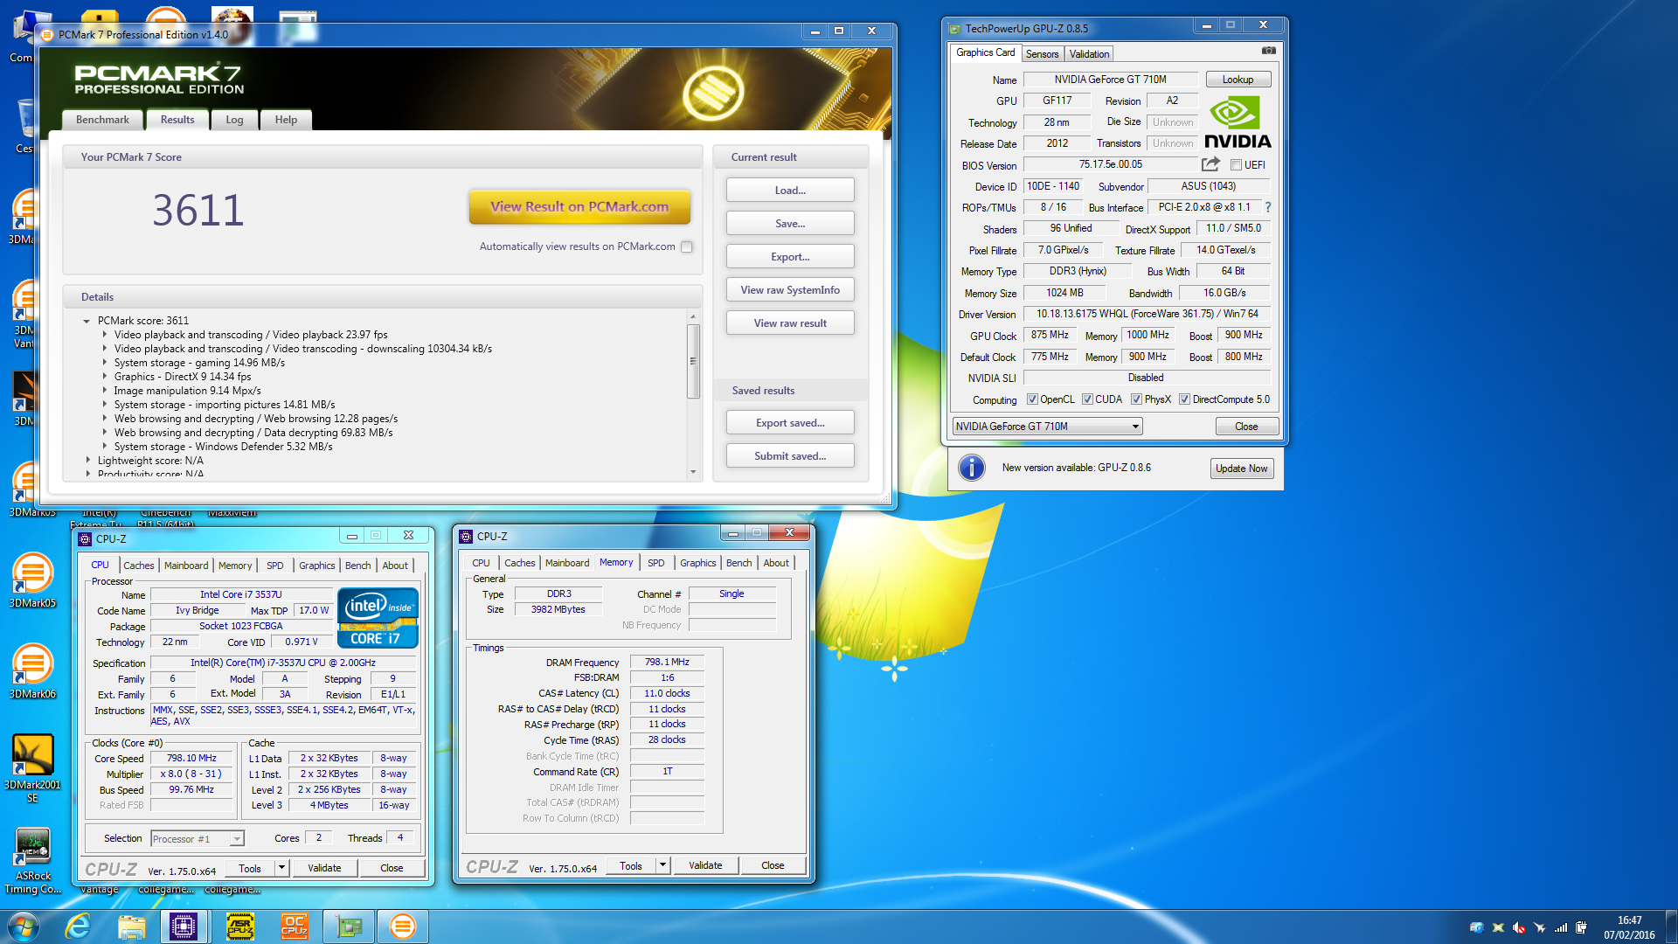Viewport: 1678px width, 944px height.
Task: Open Tools dropdown arrow in CPU tab window
Action: [281, 868]
